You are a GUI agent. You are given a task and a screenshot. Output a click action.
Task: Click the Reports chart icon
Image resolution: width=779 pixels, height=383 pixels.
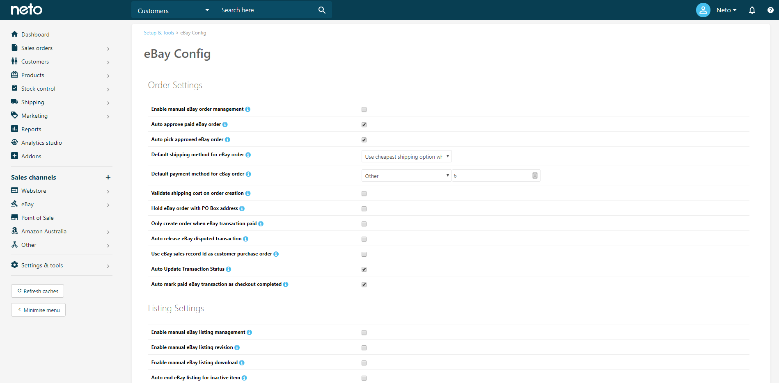15,129
